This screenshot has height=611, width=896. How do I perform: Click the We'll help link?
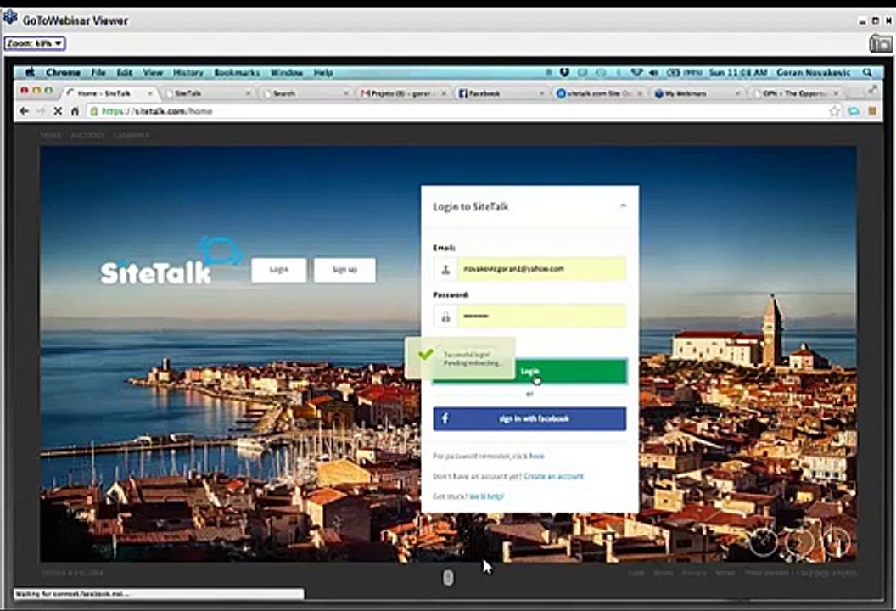[x=486, y=496]
